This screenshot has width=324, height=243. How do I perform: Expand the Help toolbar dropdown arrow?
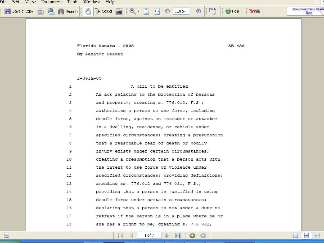(242, 11)
